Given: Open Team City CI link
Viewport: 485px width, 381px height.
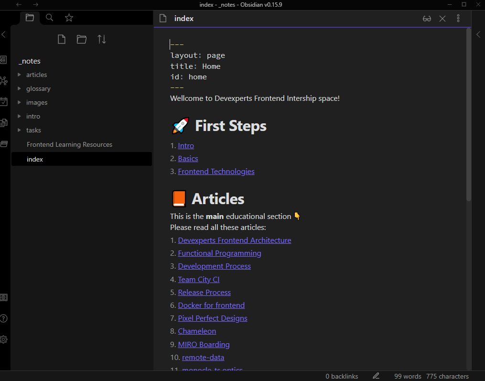Looking at the screenshot, I should tap(199, 280).
